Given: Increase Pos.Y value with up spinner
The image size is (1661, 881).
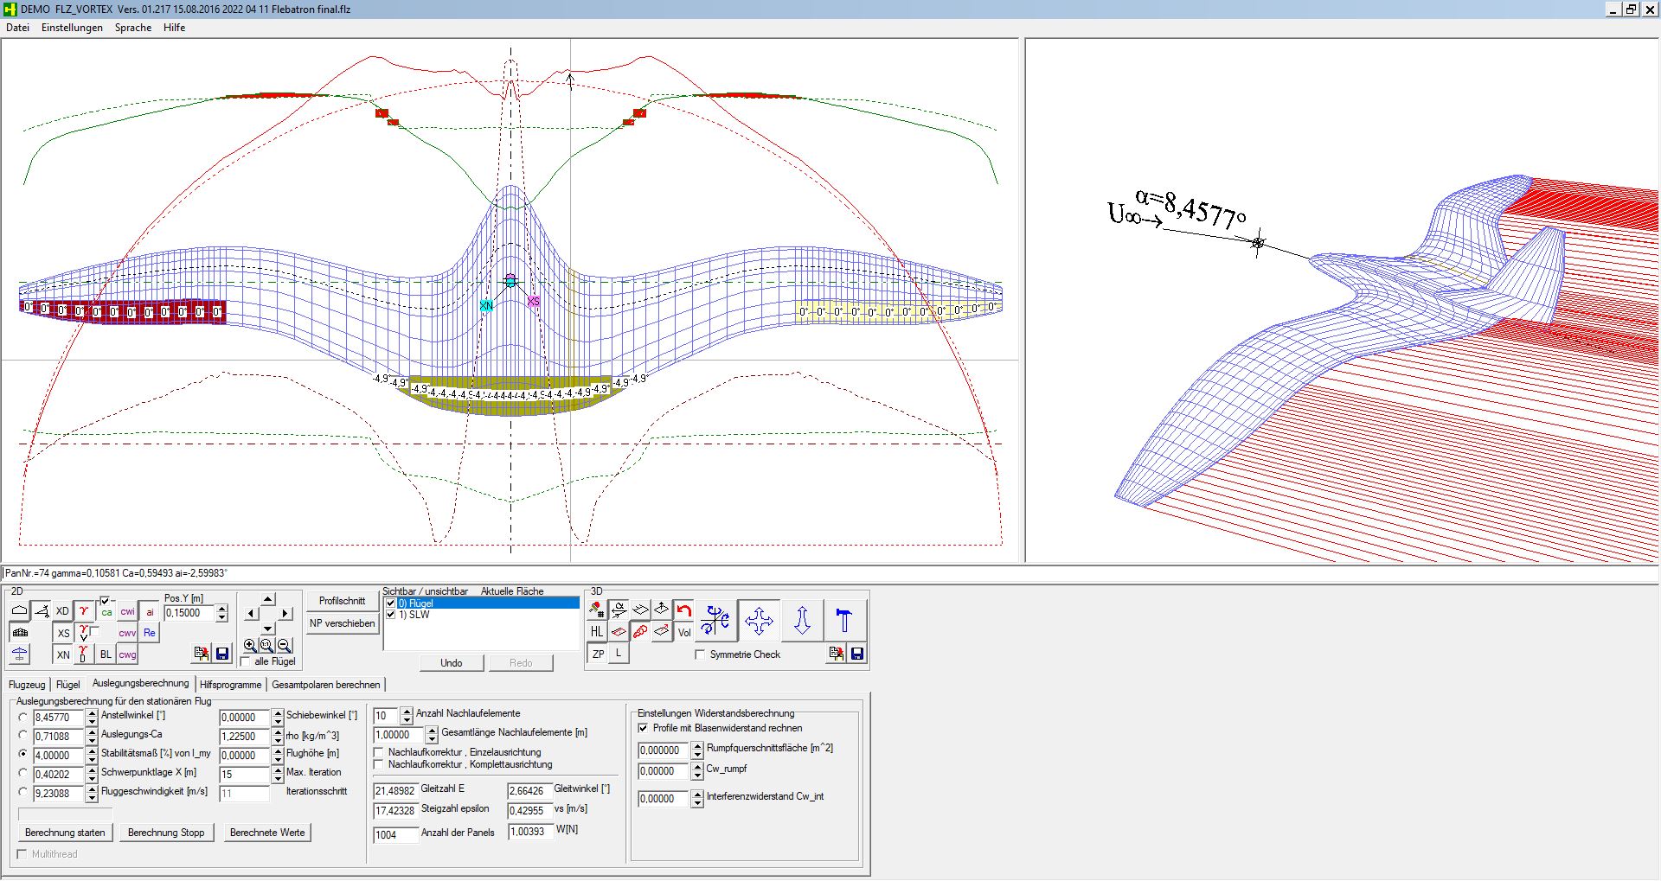Looking at the screenshot, I should (222, 609).
